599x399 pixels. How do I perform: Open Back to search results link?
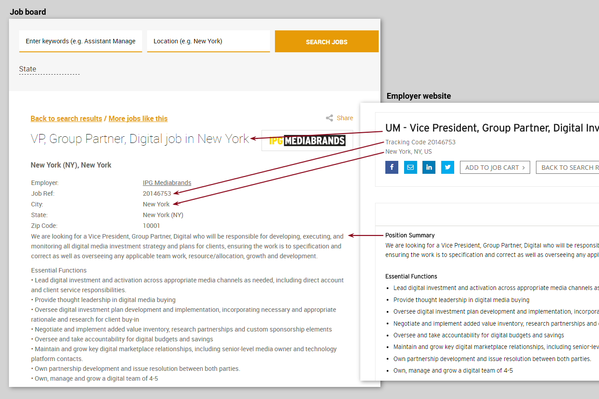pos(66,118)
